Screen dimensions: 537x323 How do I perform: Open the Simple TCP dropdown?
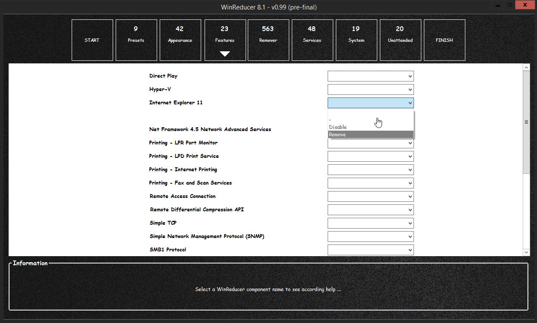click(370, 223)
